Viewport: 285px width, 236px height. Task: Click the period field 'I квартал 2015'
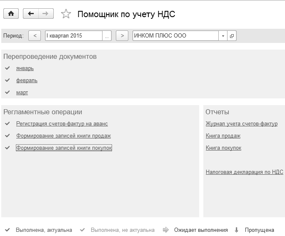pos(74,36)
